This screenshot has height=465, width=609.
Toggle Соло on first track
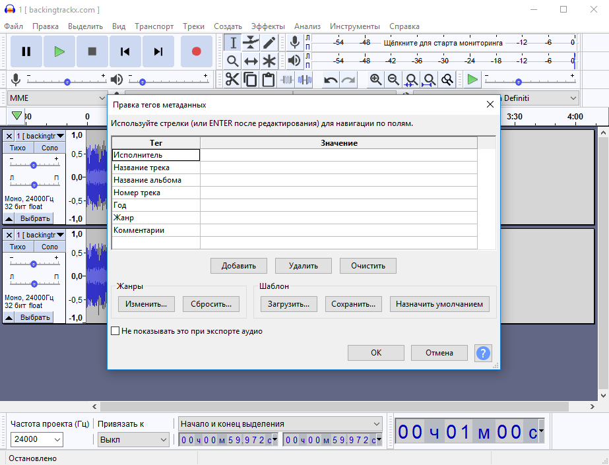(49, 148)
